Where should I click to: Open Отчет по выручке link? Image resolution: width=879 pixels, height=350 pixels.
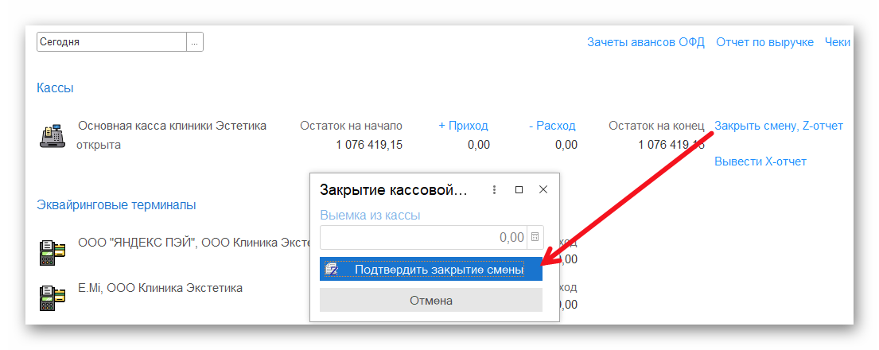(x=764, y=42)
